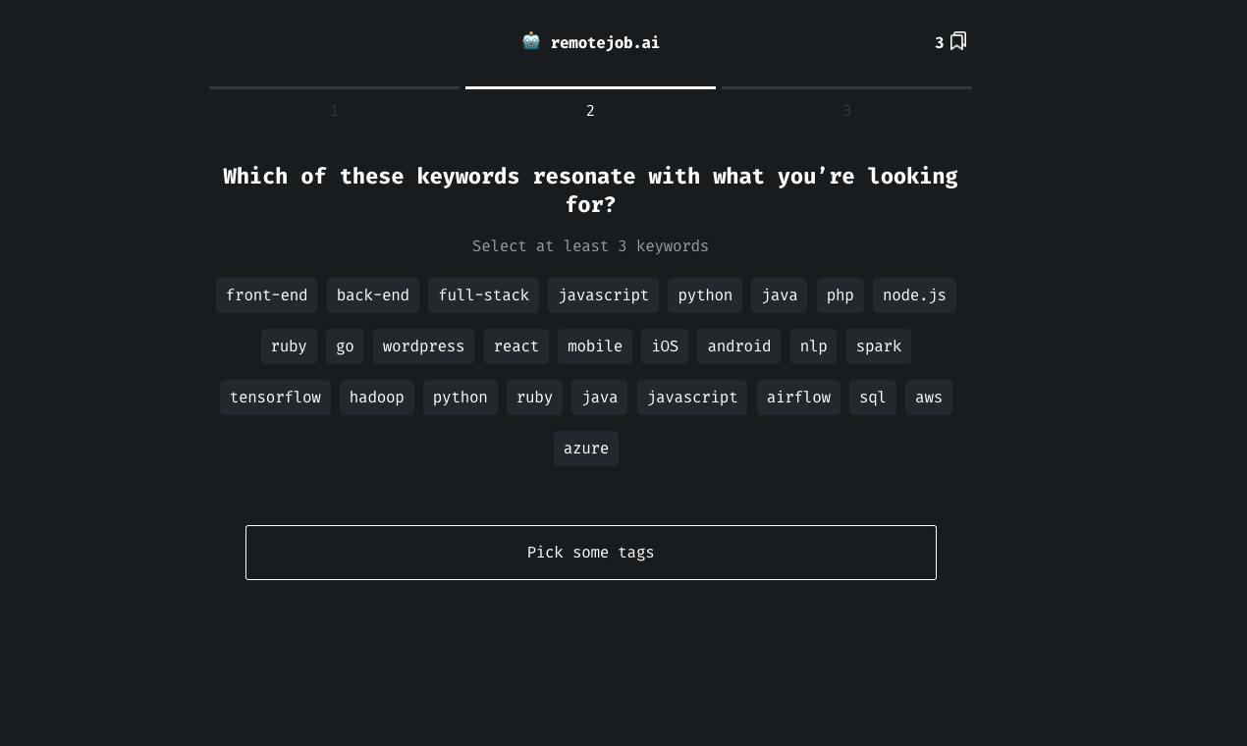
Task: Select the back-end keyword tag
Action: [372, 294]
